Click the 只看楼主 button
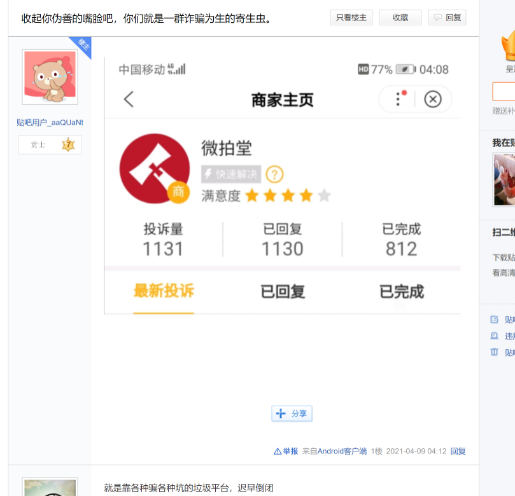515x496 pixels. (351, 18)
